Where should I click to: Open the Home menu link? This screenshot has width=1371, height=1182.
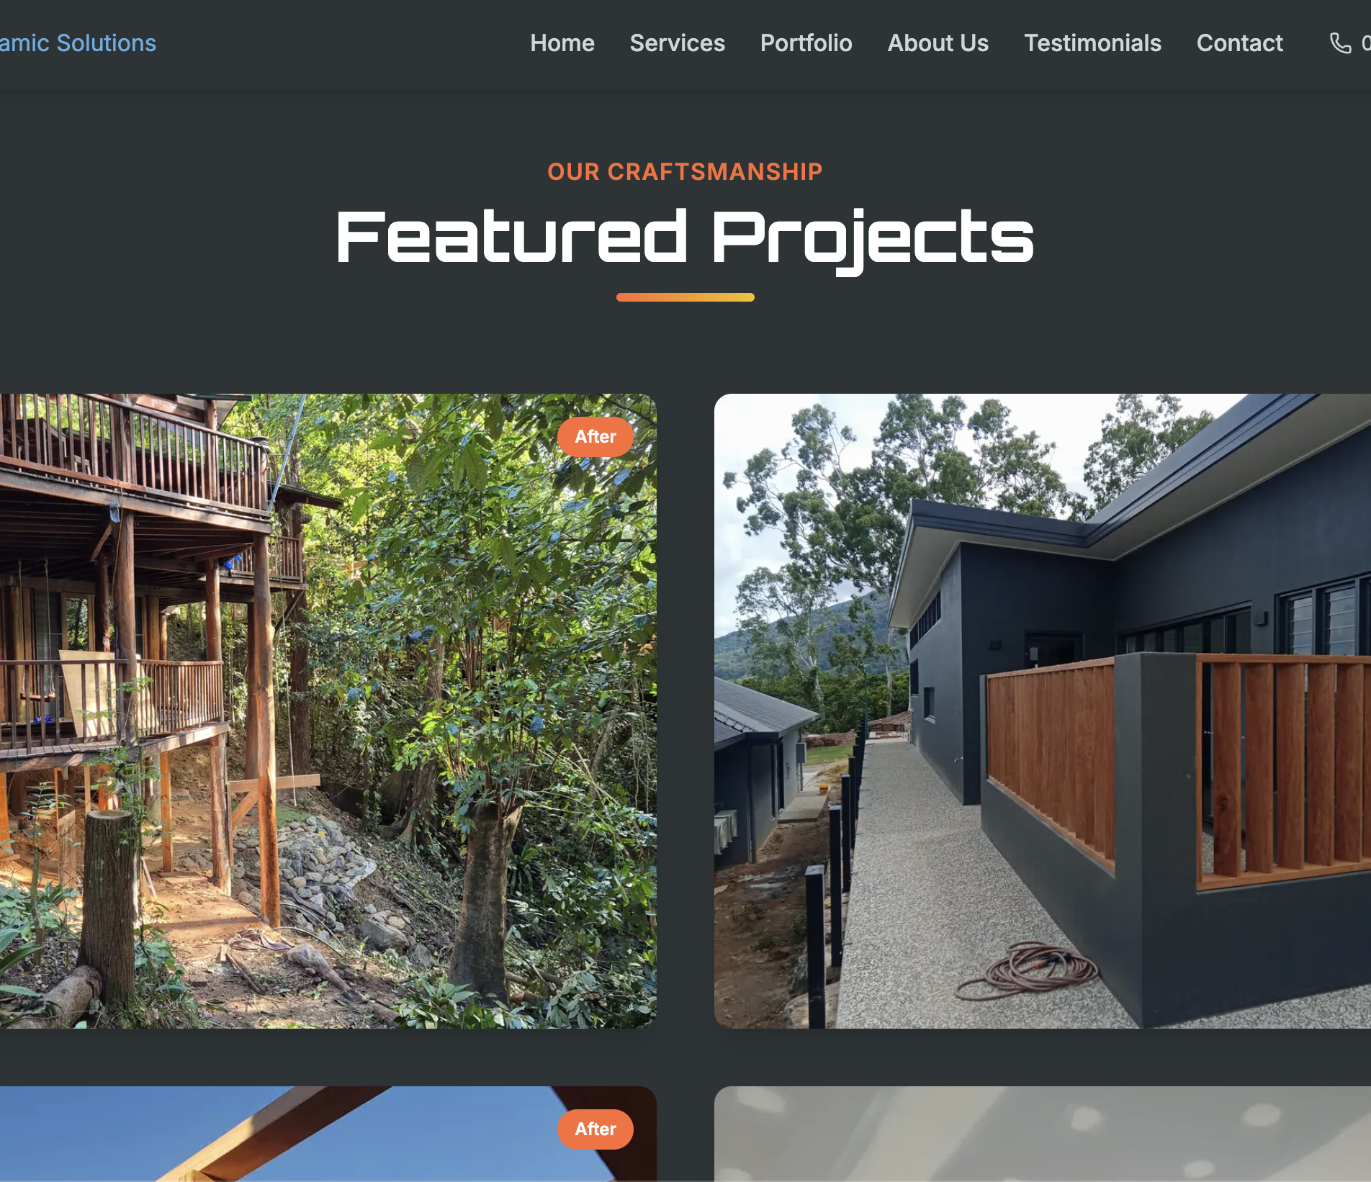click(x=562, y=43)
